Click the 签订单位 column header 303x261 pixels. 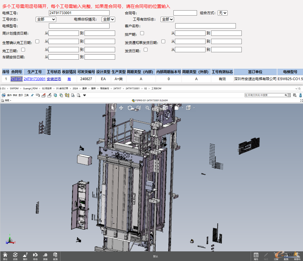point(255,72)
